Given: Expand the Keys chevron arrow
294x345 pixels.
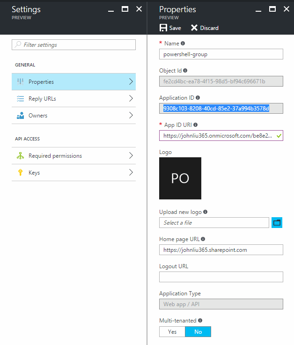Looking at the screenshot, I should tap(131, 173).
